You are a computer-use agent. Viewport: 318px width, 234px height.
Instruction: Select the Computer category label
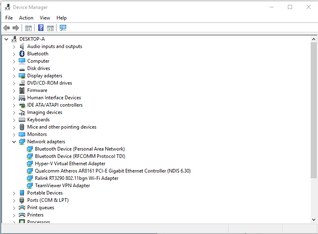(38, 61)
